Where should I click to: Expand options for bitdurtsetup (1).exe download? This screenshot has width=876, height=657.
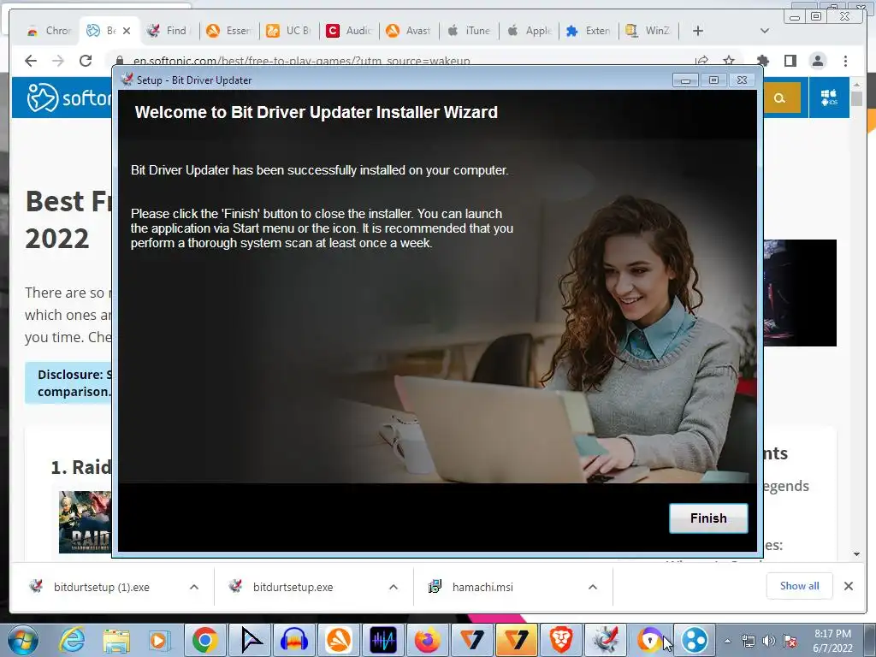pos(194,587)
